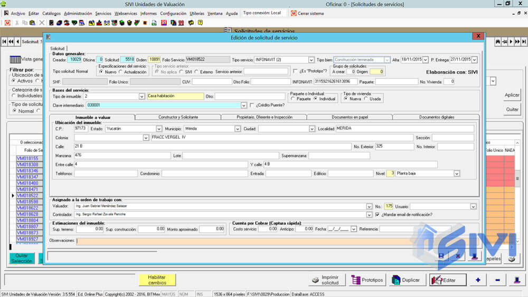The width and height of the screenshot is (528, 297).
Task: Select the Actualización radio button
Action: [121, 72]
